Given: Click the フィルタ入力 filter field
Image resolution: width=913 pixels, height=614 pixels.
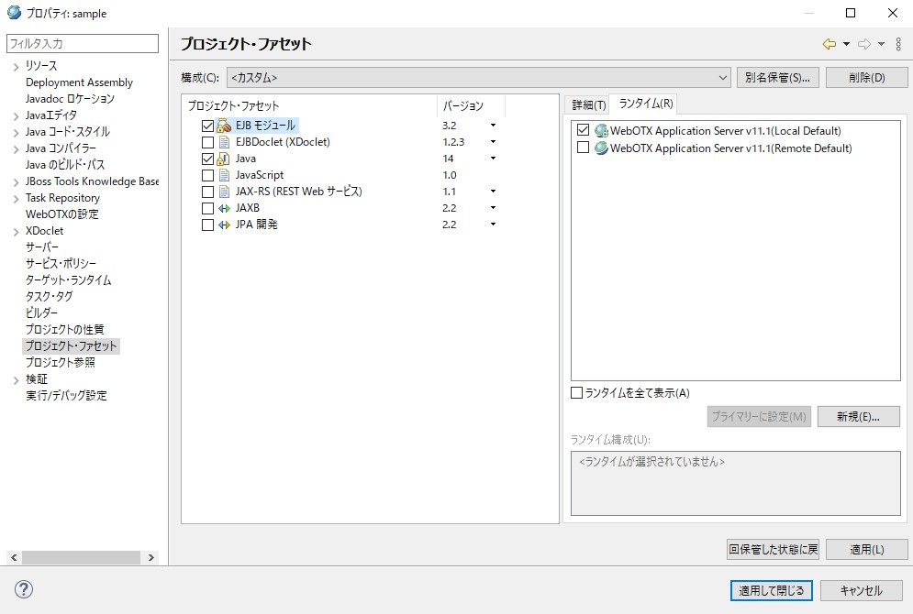Looking at the screenshot, I should 83,43.
